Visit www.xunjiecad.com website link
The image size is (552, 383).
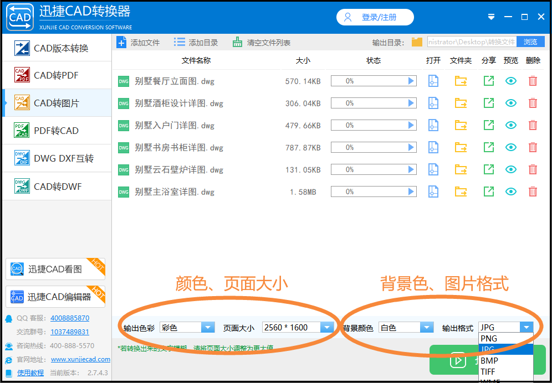[x=80, y=359]
